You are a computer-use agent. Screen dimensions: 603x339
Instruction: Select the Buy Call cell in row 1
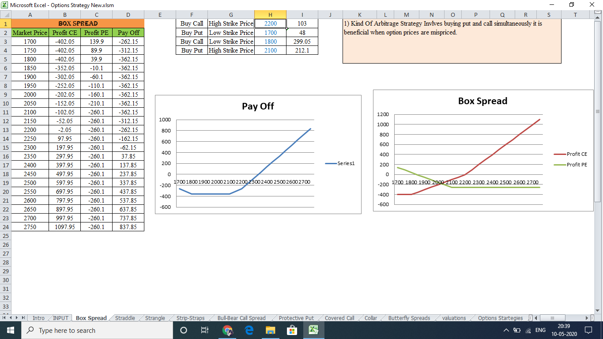[192, 23]
